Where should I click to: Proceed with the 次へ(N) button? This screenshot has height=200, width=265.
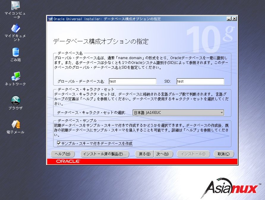pos(163,154)
